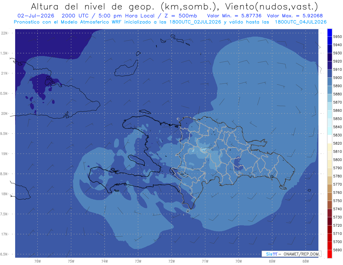Click the 5690 value on the color scale
This screenshot has height=265, width=343.
coord(337,250)
